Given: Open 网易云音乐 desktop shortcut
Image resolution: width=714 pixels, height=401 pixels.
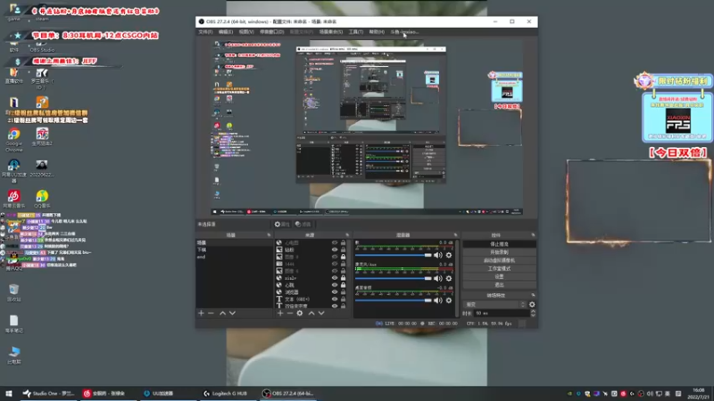Looking at the screenshot, I should pos(13,199).
